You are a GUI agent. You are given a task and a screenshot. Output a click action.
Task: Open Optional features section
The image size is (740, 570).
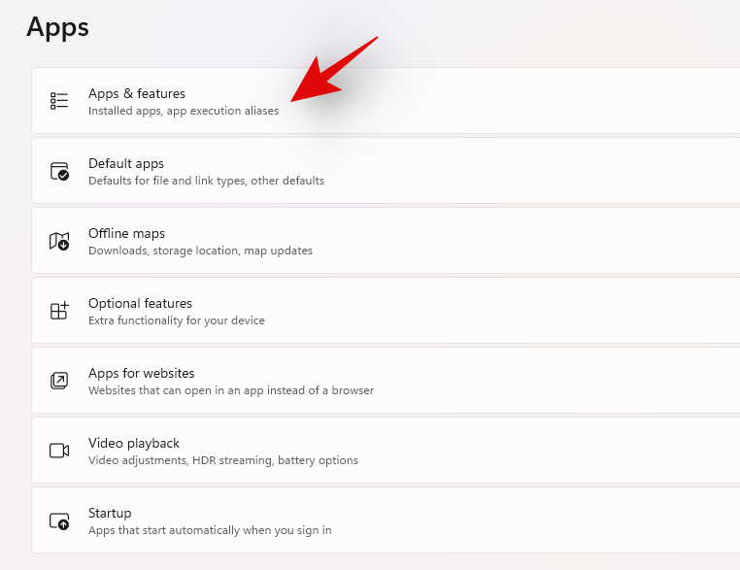(386, 310)
